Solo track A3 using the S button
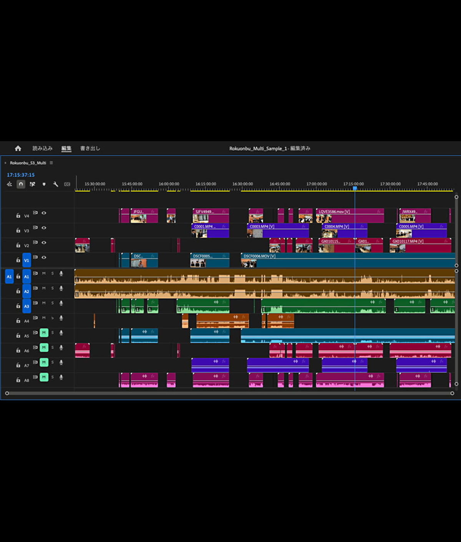The image size is (461, 542). [x=53, y=303]
